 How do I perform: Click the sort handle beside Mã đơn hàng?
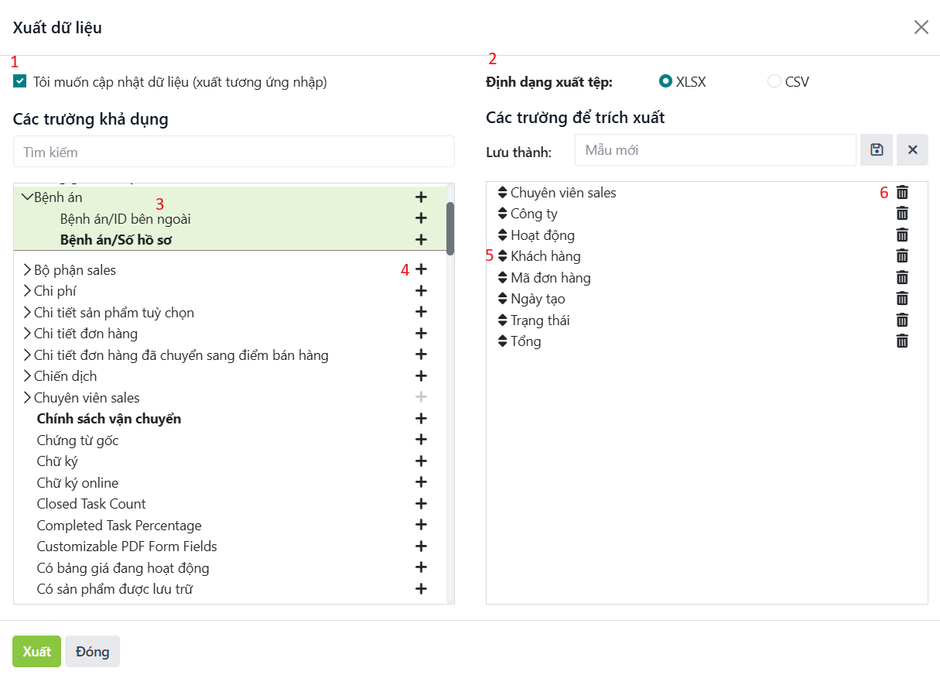click(501, 278)
